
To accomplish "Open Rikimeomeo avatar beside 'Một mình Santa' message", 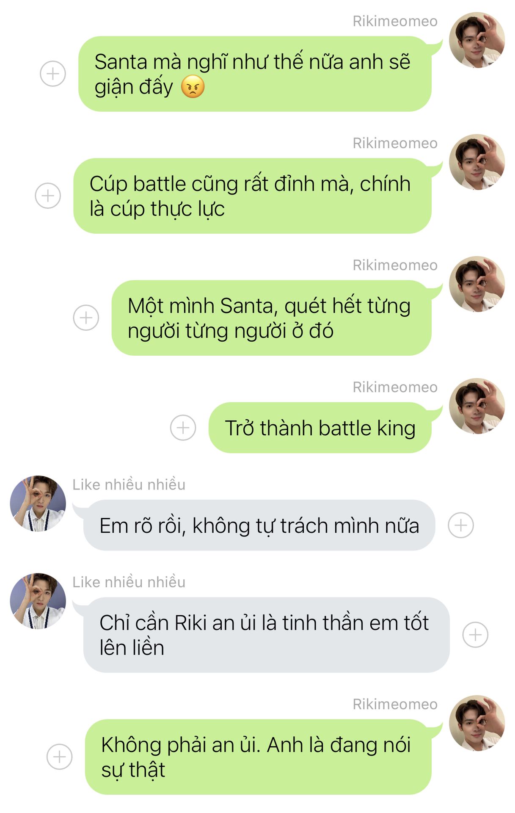I will [x=477, y=284].
